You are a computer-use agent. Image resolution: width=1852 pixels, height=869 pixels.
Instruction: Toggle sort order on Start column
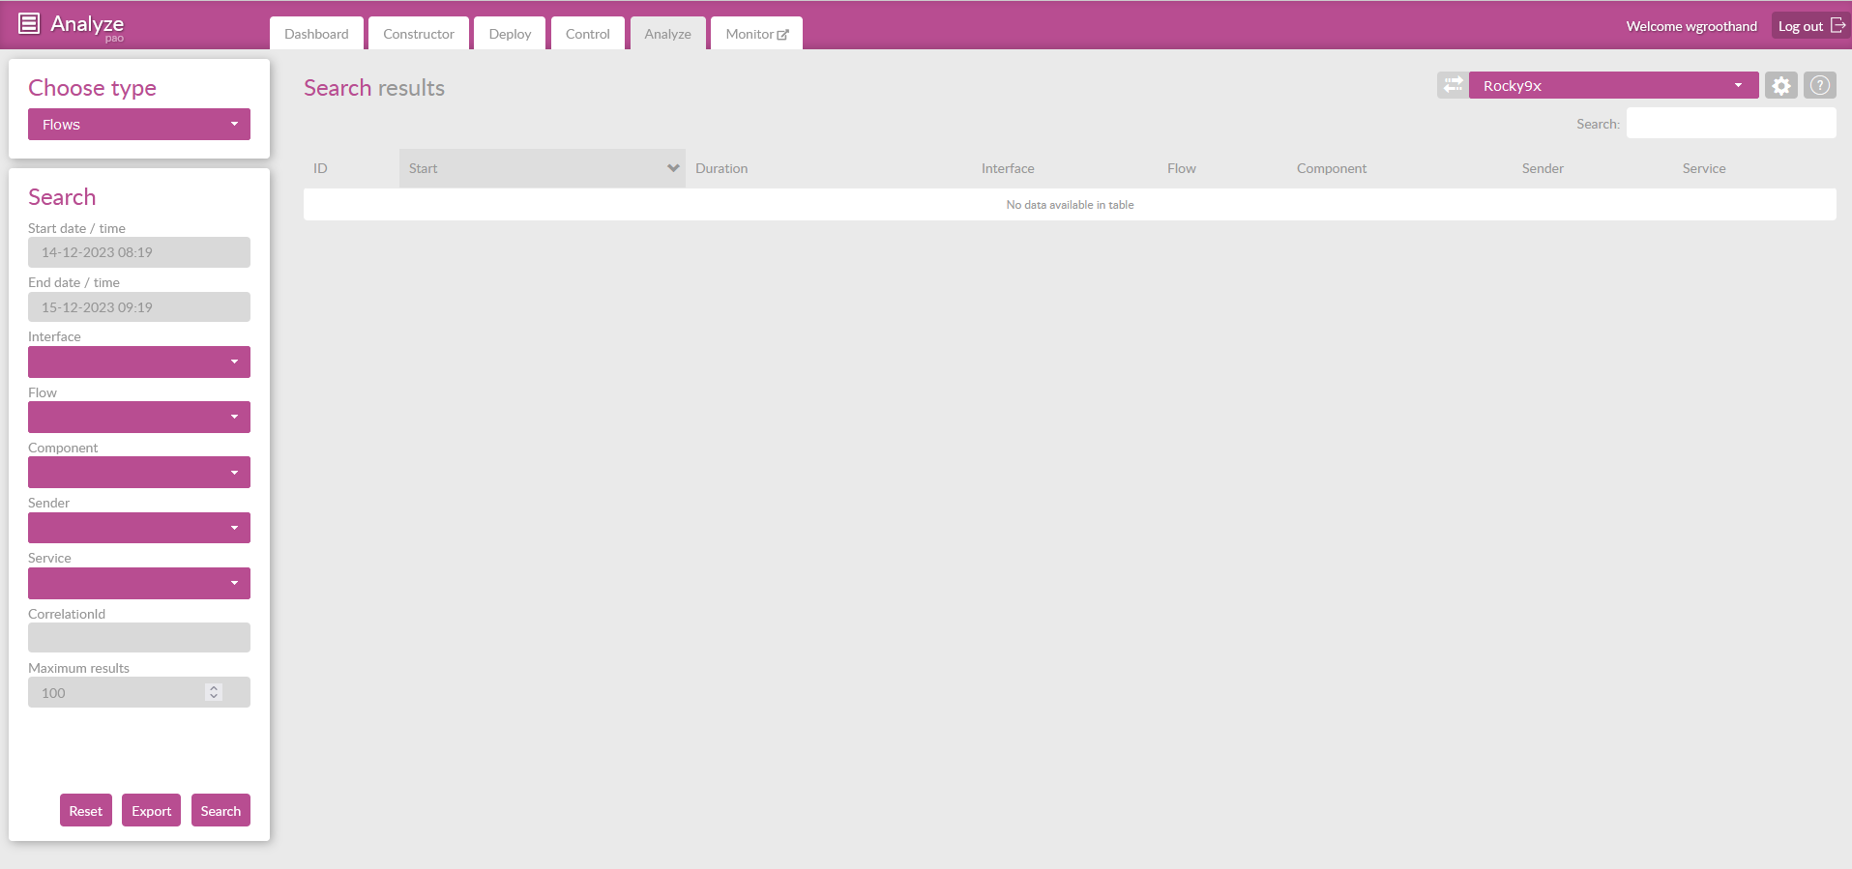coord(542,168)
